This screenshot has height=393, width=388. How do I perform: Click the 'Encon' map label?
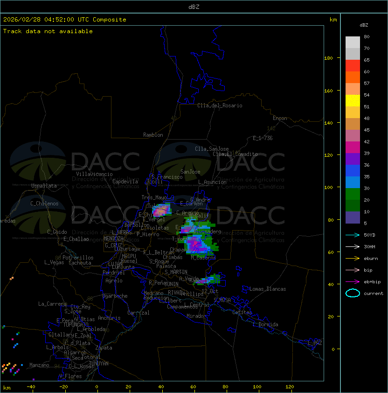click(280, 118)
